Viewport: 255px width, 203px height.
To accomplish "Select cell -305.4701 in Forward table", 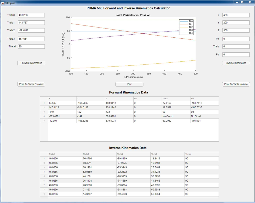I will pyautogui.click(x=62, y=116).
